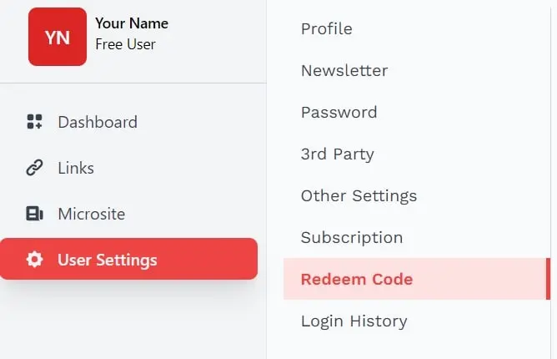Click the red YN avatar
The width and height of the screenshot is (557, 359).
coord(58,37)
